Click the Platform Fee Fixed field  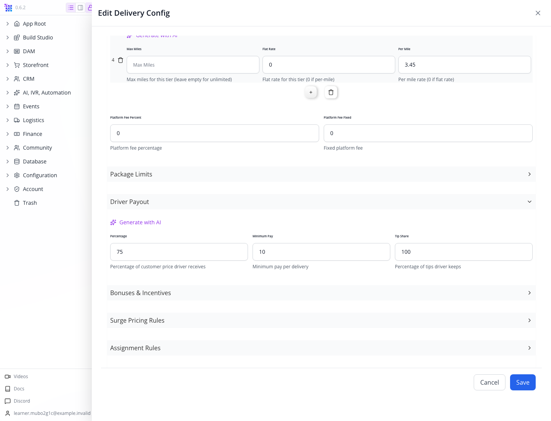tap(428, 133)
